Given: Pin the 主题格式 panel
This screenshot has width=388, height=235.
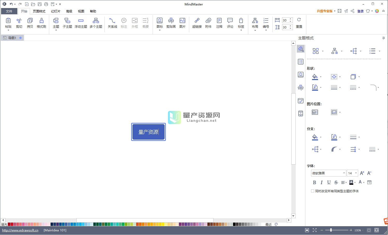Looking at the screenshot, I should (x=383, y=38).
